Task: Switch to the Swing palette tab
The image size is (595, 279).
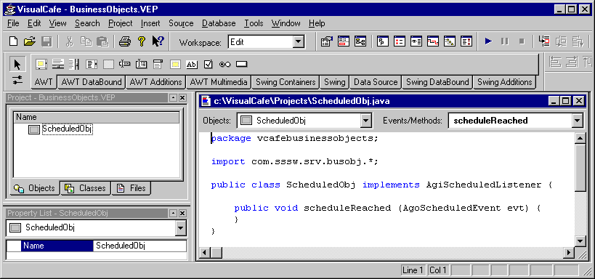Action: point(335,82)
